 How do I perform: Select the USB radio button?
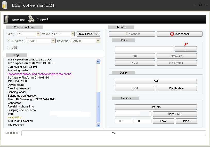point(9,47)
